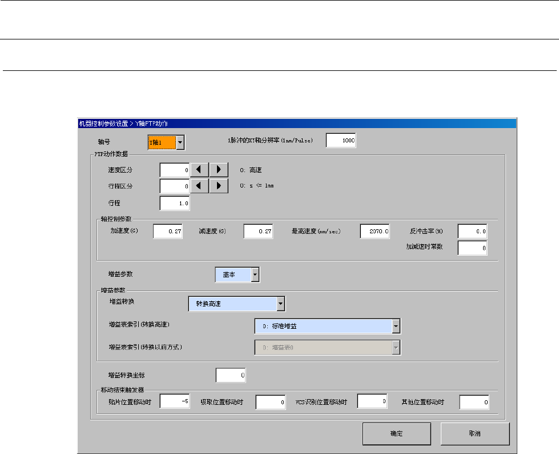Expand the 增益参数 dropdown set to 基本
This screenshot has height=454, width=559.
point(255,275)
